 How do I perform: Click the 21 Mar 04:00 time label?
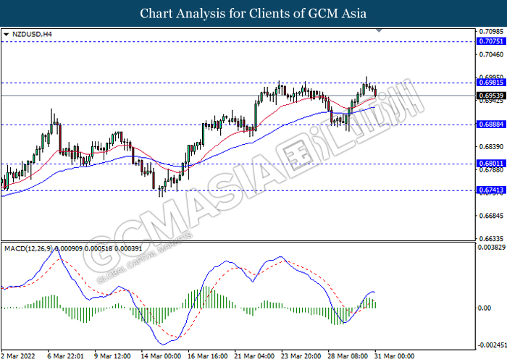click(x=254, y=356)
